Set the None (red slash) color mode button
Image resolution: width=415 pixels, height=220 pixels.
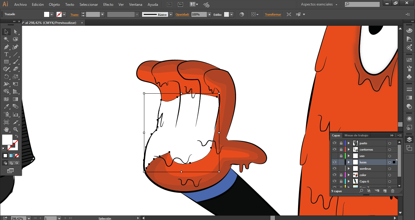[x=17, y=156]
